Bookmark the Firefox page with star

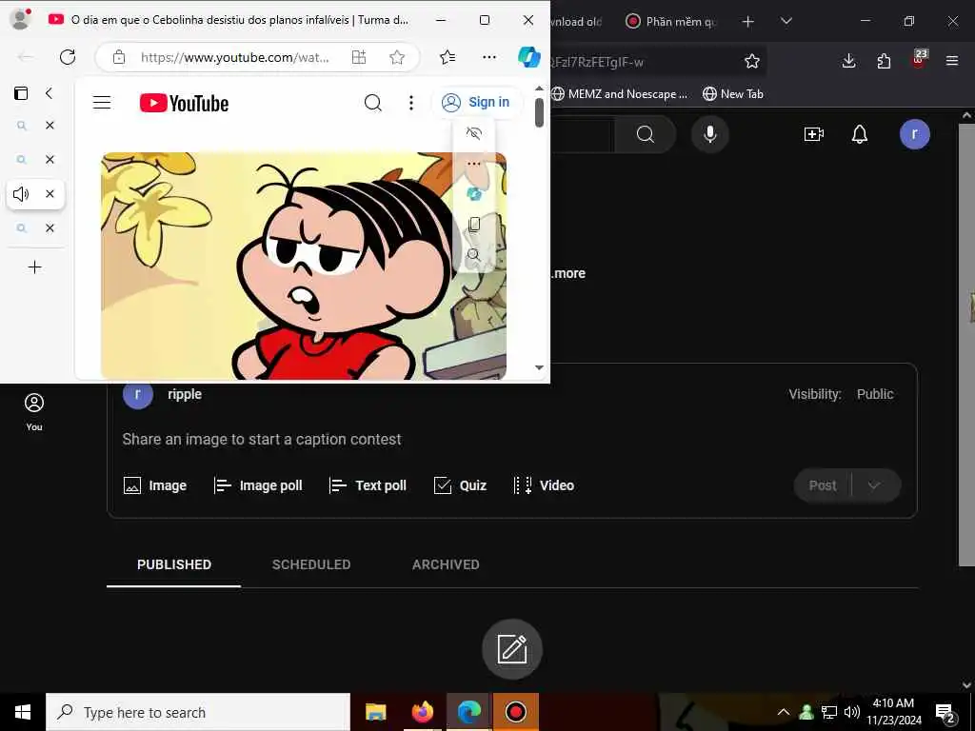[x=752, y=61]
